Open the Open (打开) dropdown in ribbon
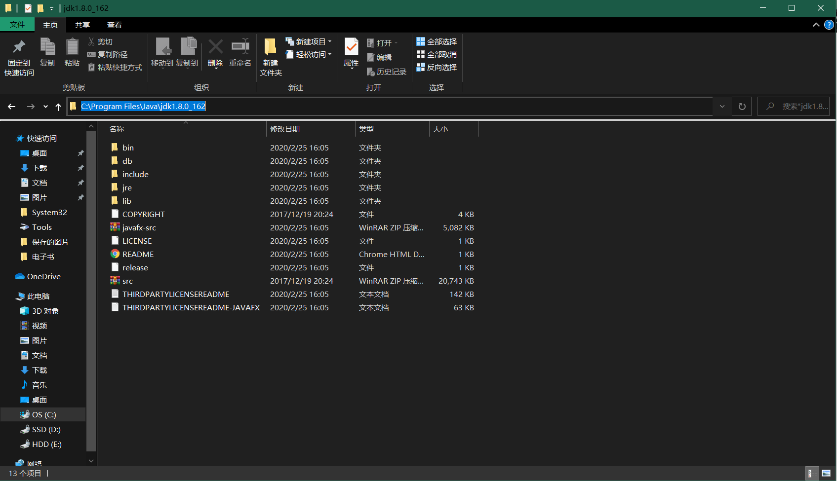The width and height of the screenshot is (837, 481). 382,43
